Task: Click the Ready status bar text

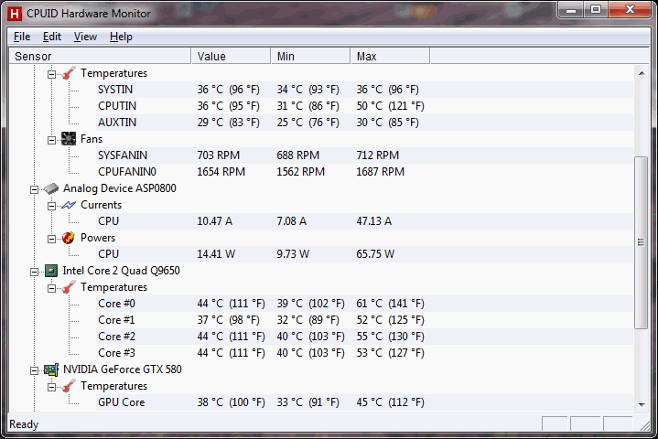Action: pyautogui.click(x=24, y=424)
